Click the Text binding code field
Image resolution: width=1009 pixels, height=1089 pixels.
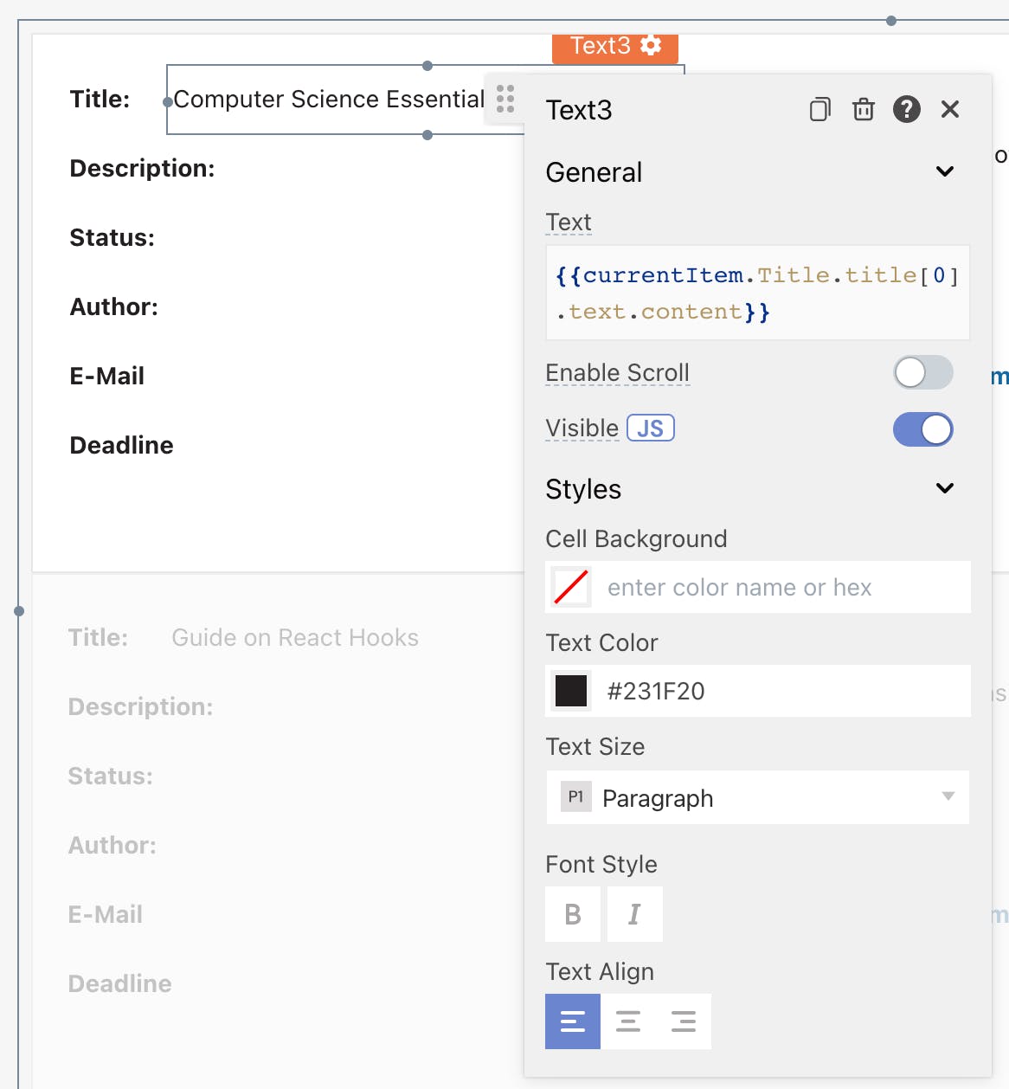[x=757, y=293]
